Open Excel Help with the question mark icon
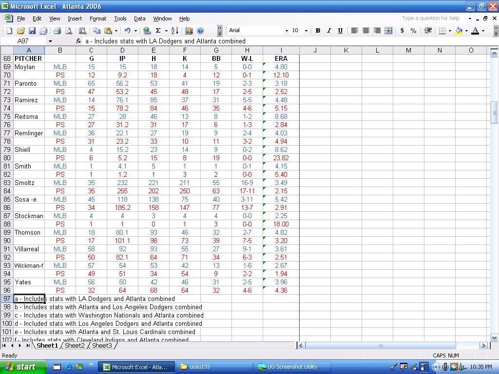 point(200,31)
